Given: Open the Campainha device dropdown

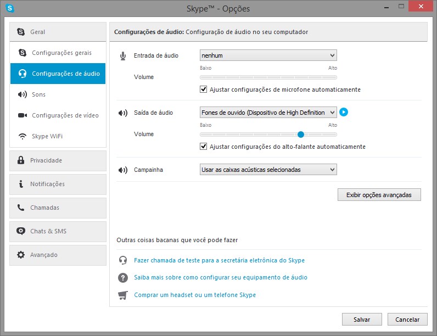Looking at the screenshot, I should (x=268, y=170).
